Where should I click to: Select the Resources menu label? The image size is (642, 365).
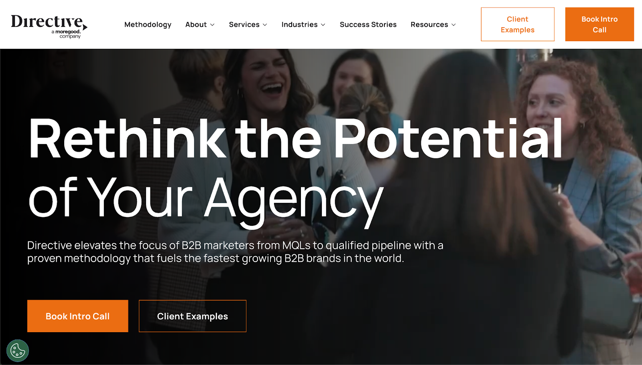coord(429,24)
